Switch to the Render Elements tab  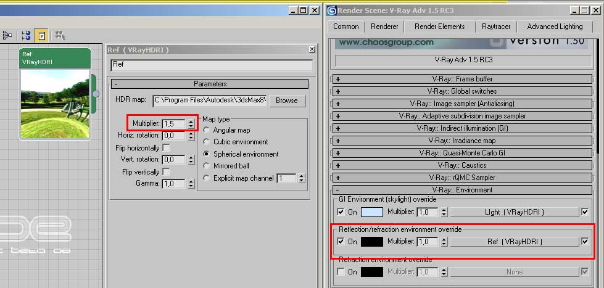[440, 27]
